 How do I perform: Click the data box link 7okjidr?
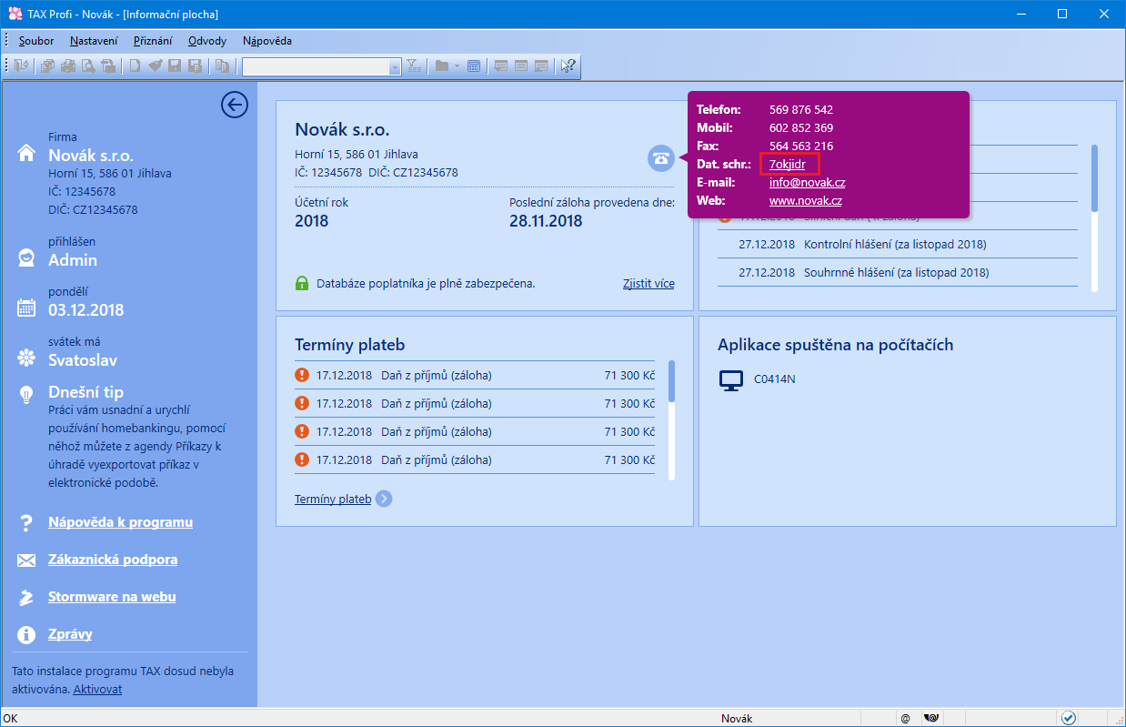(788, 164)
